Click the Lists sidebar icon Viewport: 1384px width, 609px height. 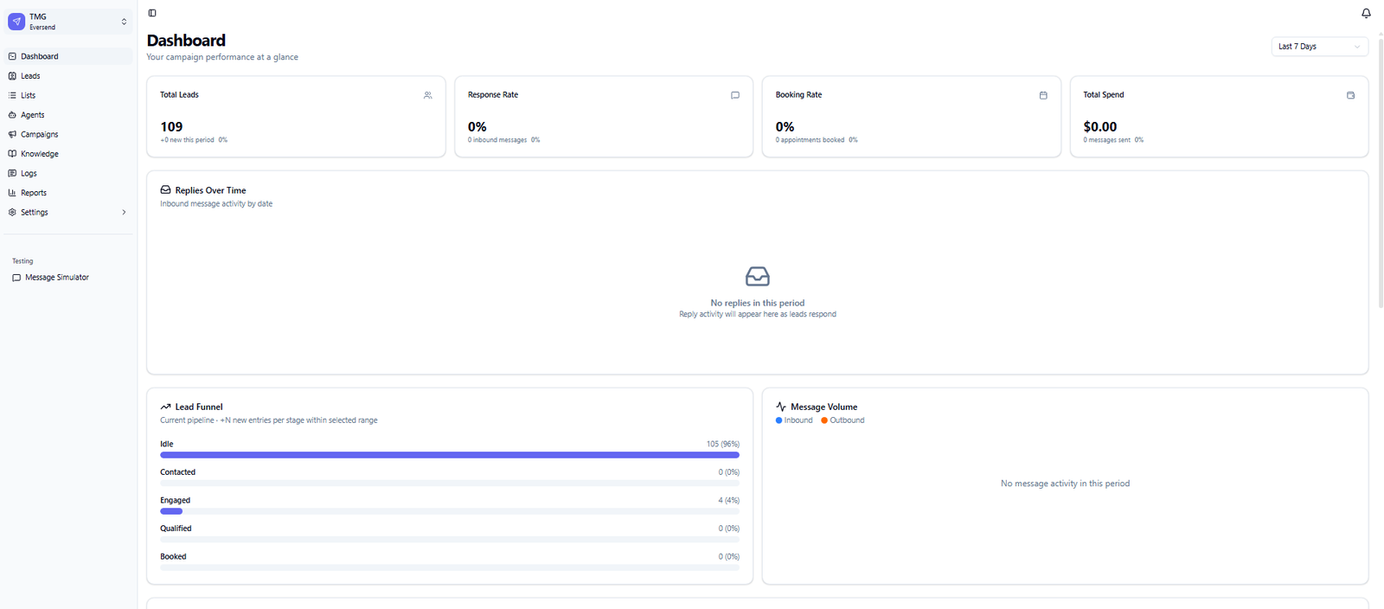click(x=12, y=95)
